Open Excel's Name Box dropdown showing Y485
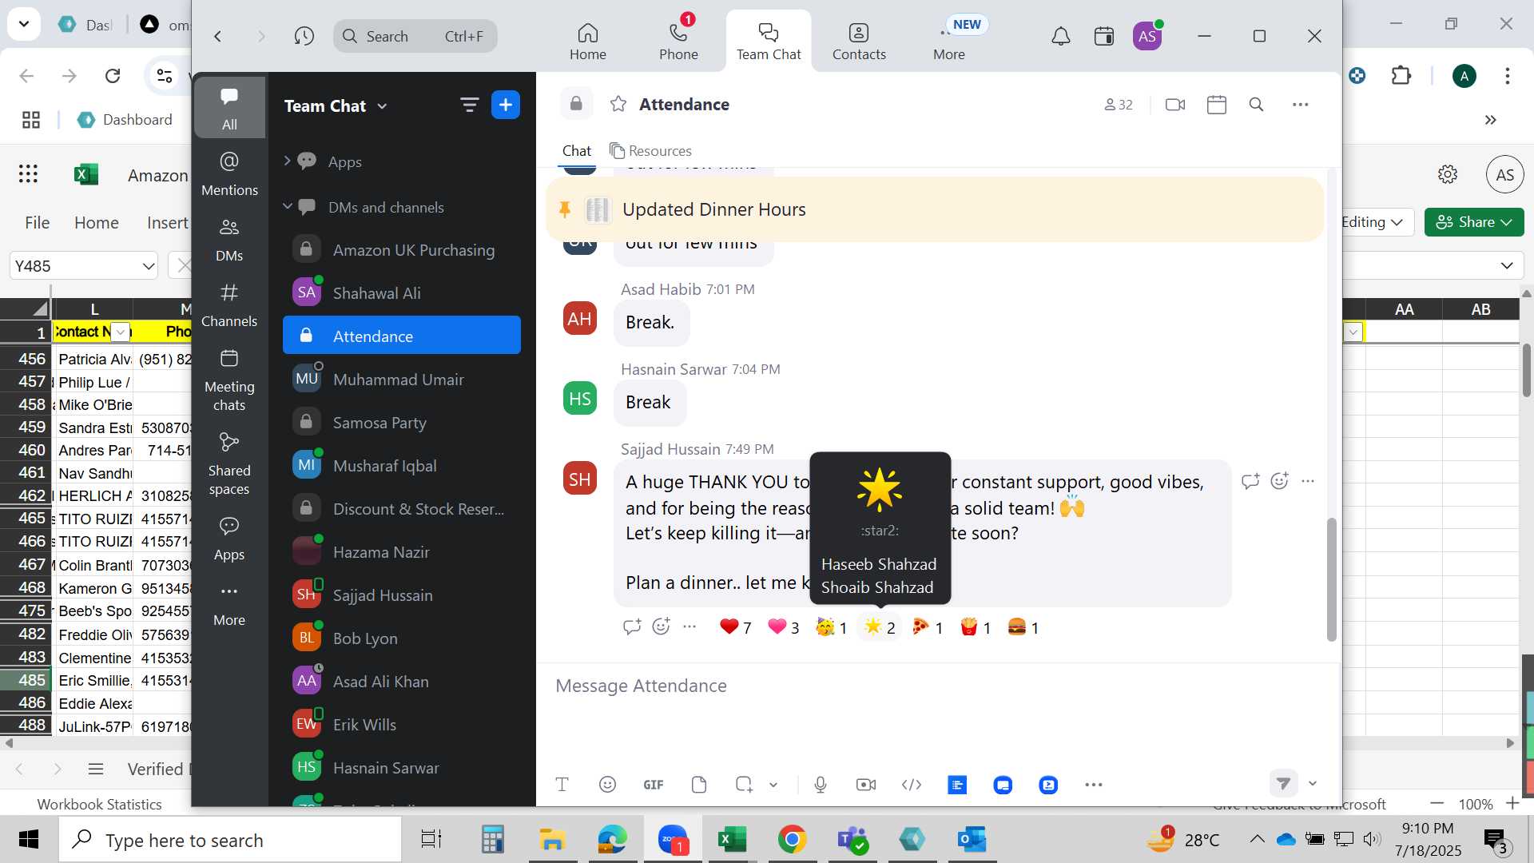The height and width of the screenshot is (863, 1534). point(149,266)
